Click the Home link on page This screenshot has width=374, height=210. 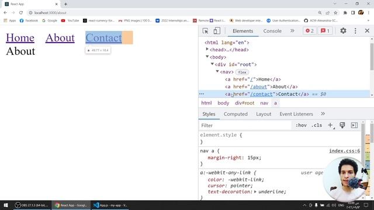tap(20, 37)
